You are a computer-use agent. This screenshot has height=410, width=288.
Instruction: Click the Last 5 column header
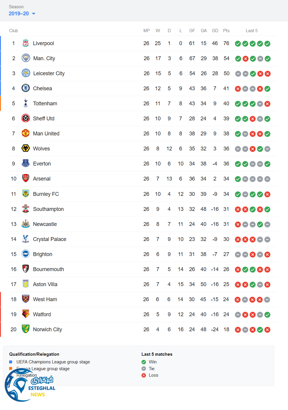(x=251, y=31)
